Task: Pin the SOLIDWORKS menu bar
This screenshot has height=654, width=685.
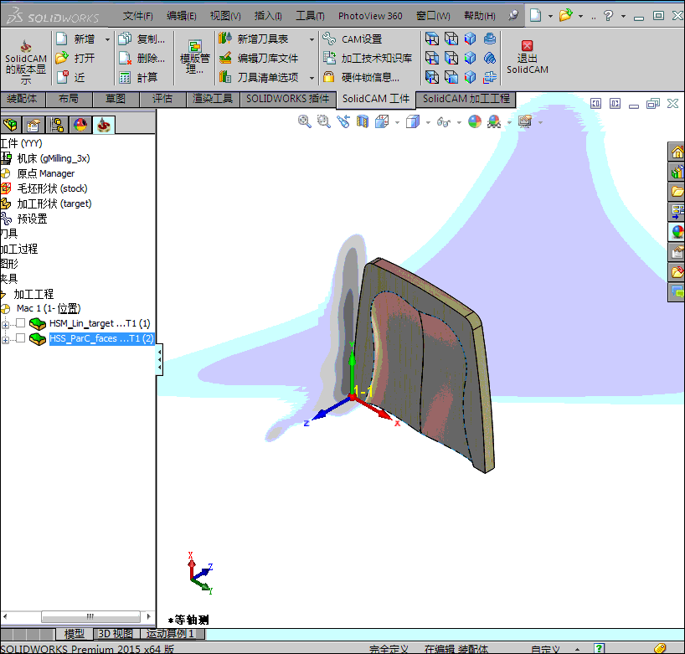Action: [514, 16]
